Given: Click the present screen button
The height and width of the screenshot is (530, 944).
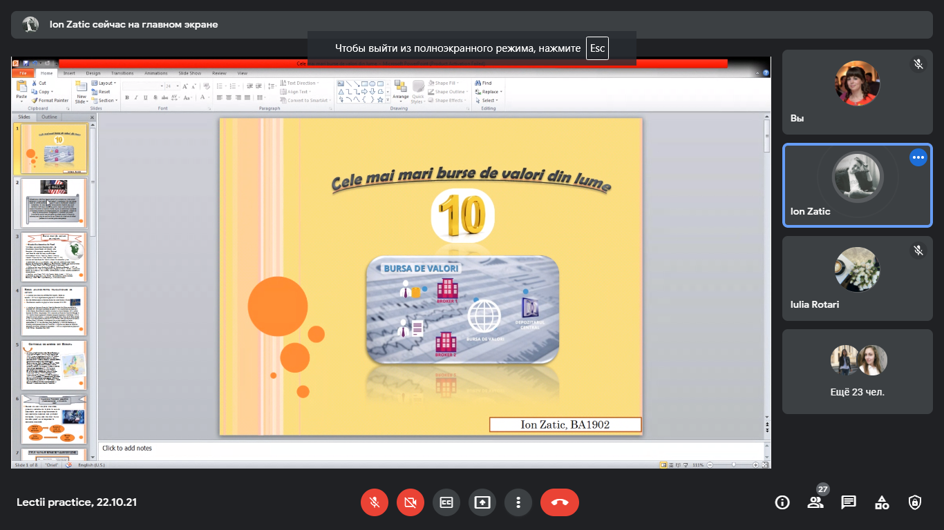Looking at the screenshot, I should click(x=482, y=502).
